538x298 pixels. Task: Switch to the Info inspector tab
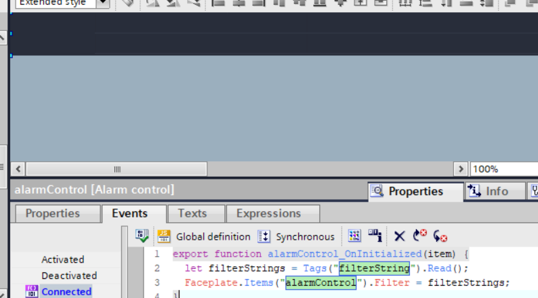[495, 192]
